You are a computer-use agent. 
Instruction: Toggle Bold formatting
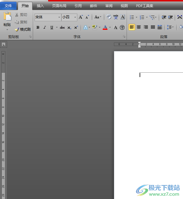point(38,27)
